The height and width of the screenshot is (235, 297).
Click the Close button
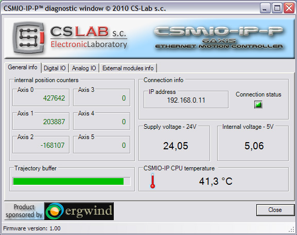275,210
